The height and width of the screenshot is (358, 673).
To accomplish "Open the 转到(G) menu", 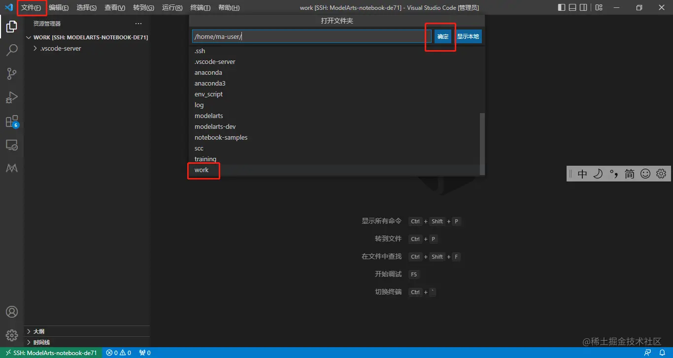I will click(143, 8).
